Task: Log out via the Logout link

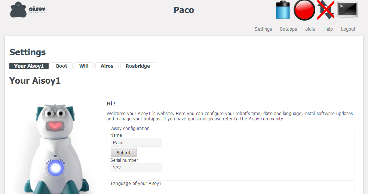Action: (348, 29)
